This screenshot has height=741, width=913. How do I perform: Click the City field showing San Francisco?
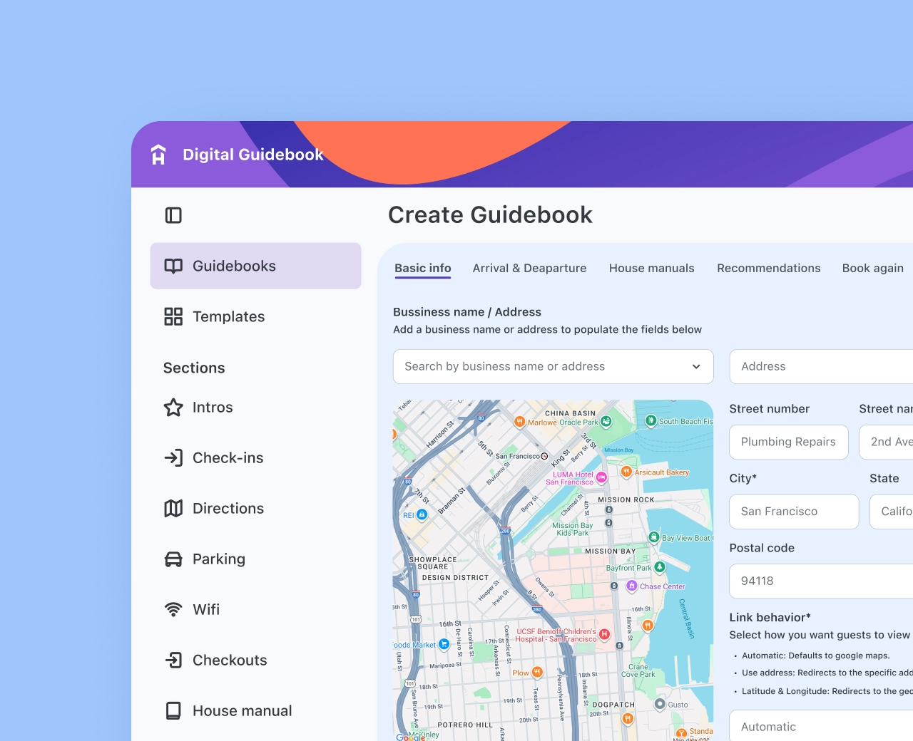coord(793,512)
